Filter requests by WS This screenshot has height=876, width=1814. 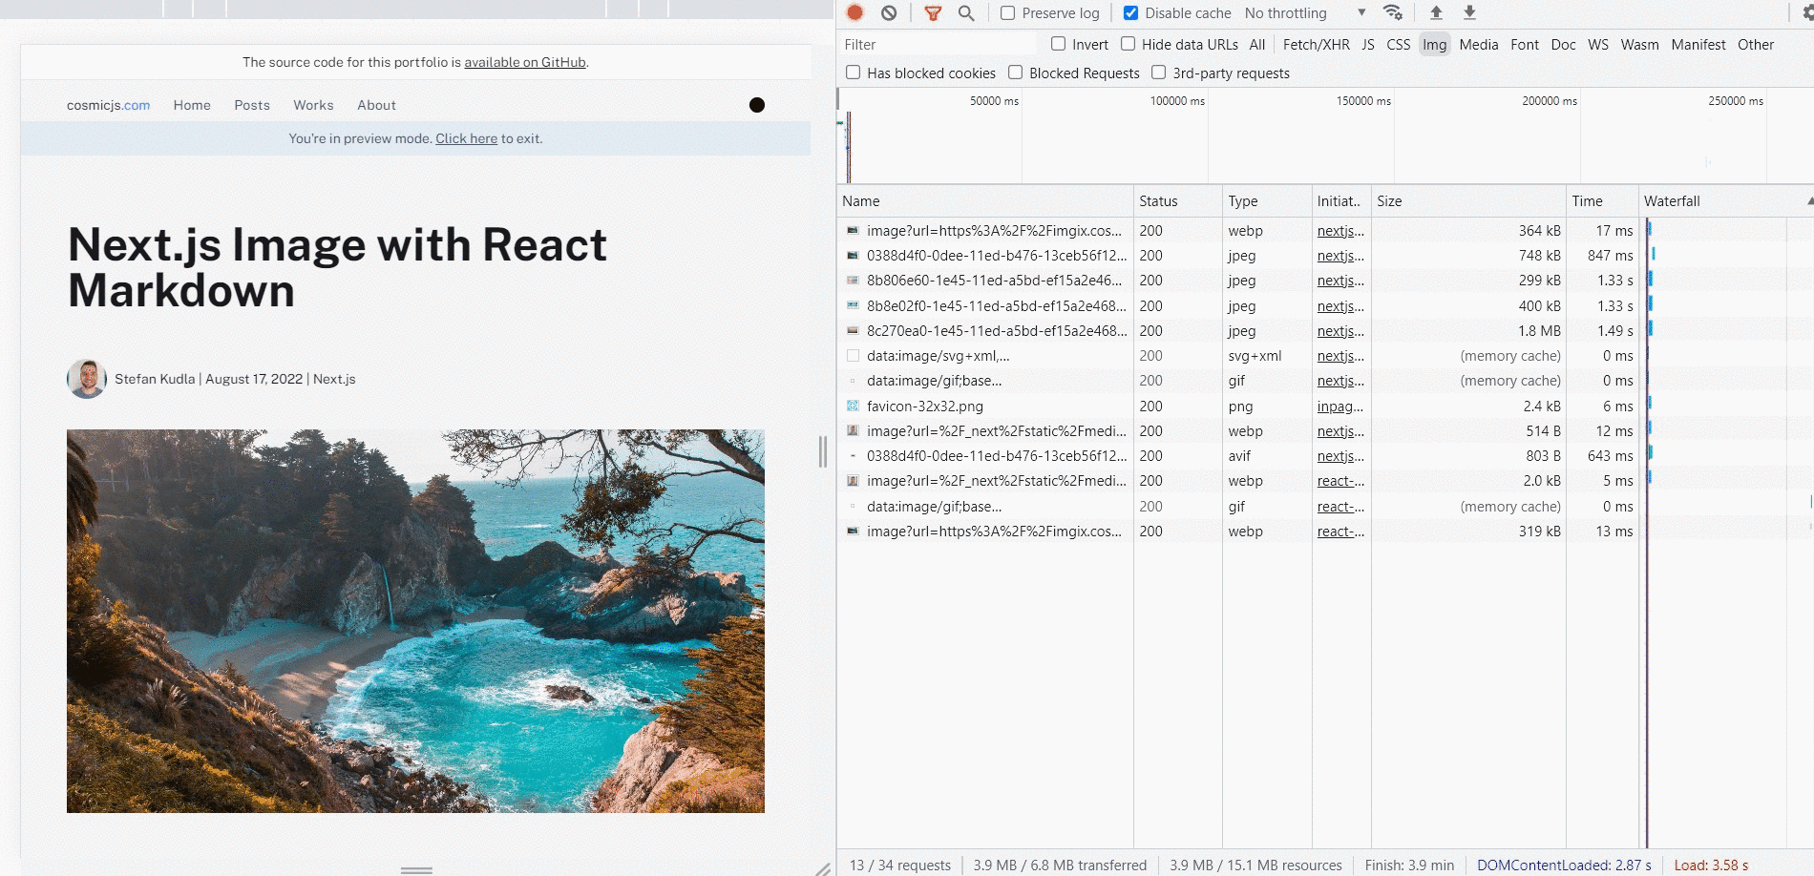click(1597, 45)
